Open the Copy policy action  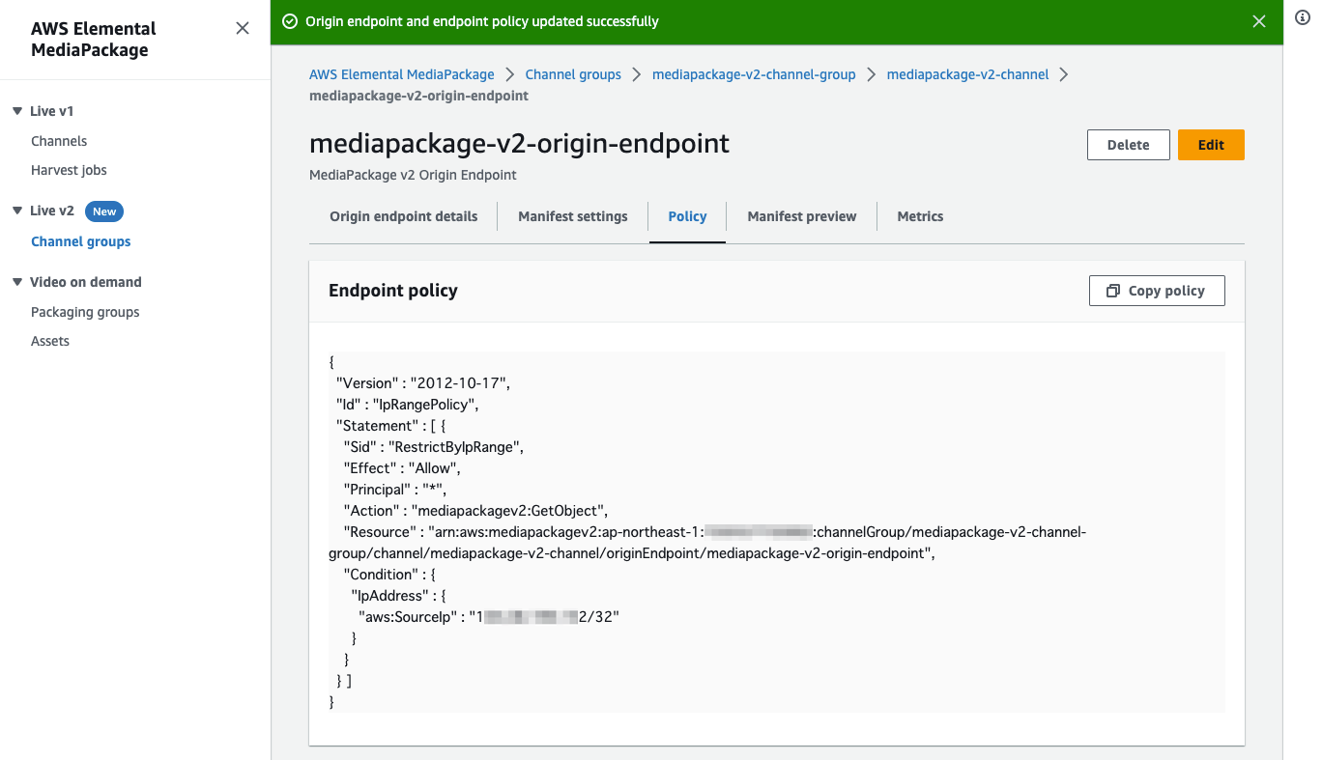click(1157, 290)
